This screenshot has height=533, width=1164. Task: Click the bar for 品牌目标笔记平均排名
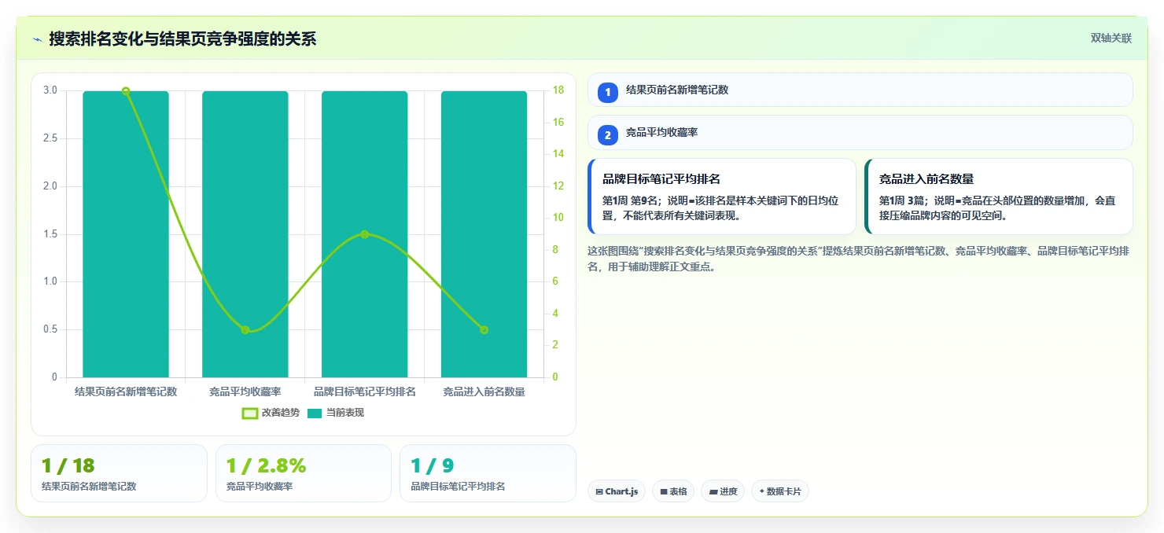(x=365, y=234)
